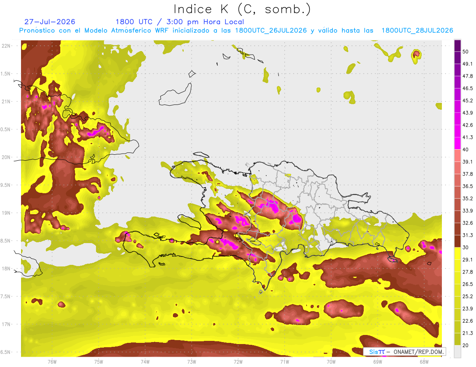The width and height of the screenshot is (476, 367).
Task: Click the "49.1" colorbar value
Action: pos(468,64)
